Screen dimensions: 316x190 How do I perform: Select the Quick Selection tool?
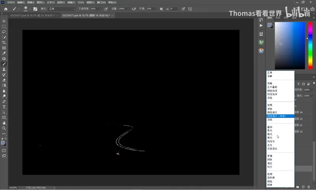(4, 37)
